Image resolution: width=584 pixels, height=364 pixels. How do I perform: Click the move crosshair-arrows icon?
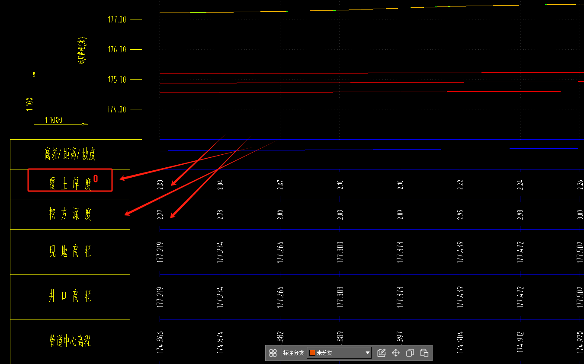(395, 353)
